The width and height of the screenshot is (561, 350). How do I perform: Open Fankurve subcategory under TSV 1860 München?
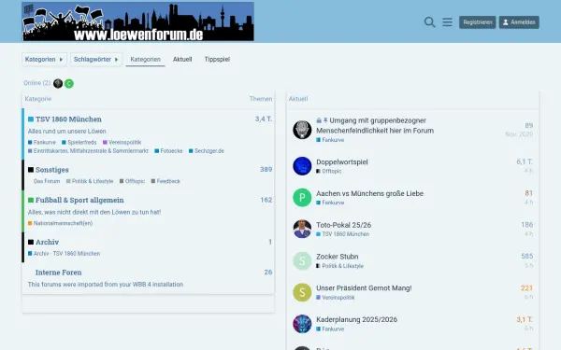tap(42, 142)
